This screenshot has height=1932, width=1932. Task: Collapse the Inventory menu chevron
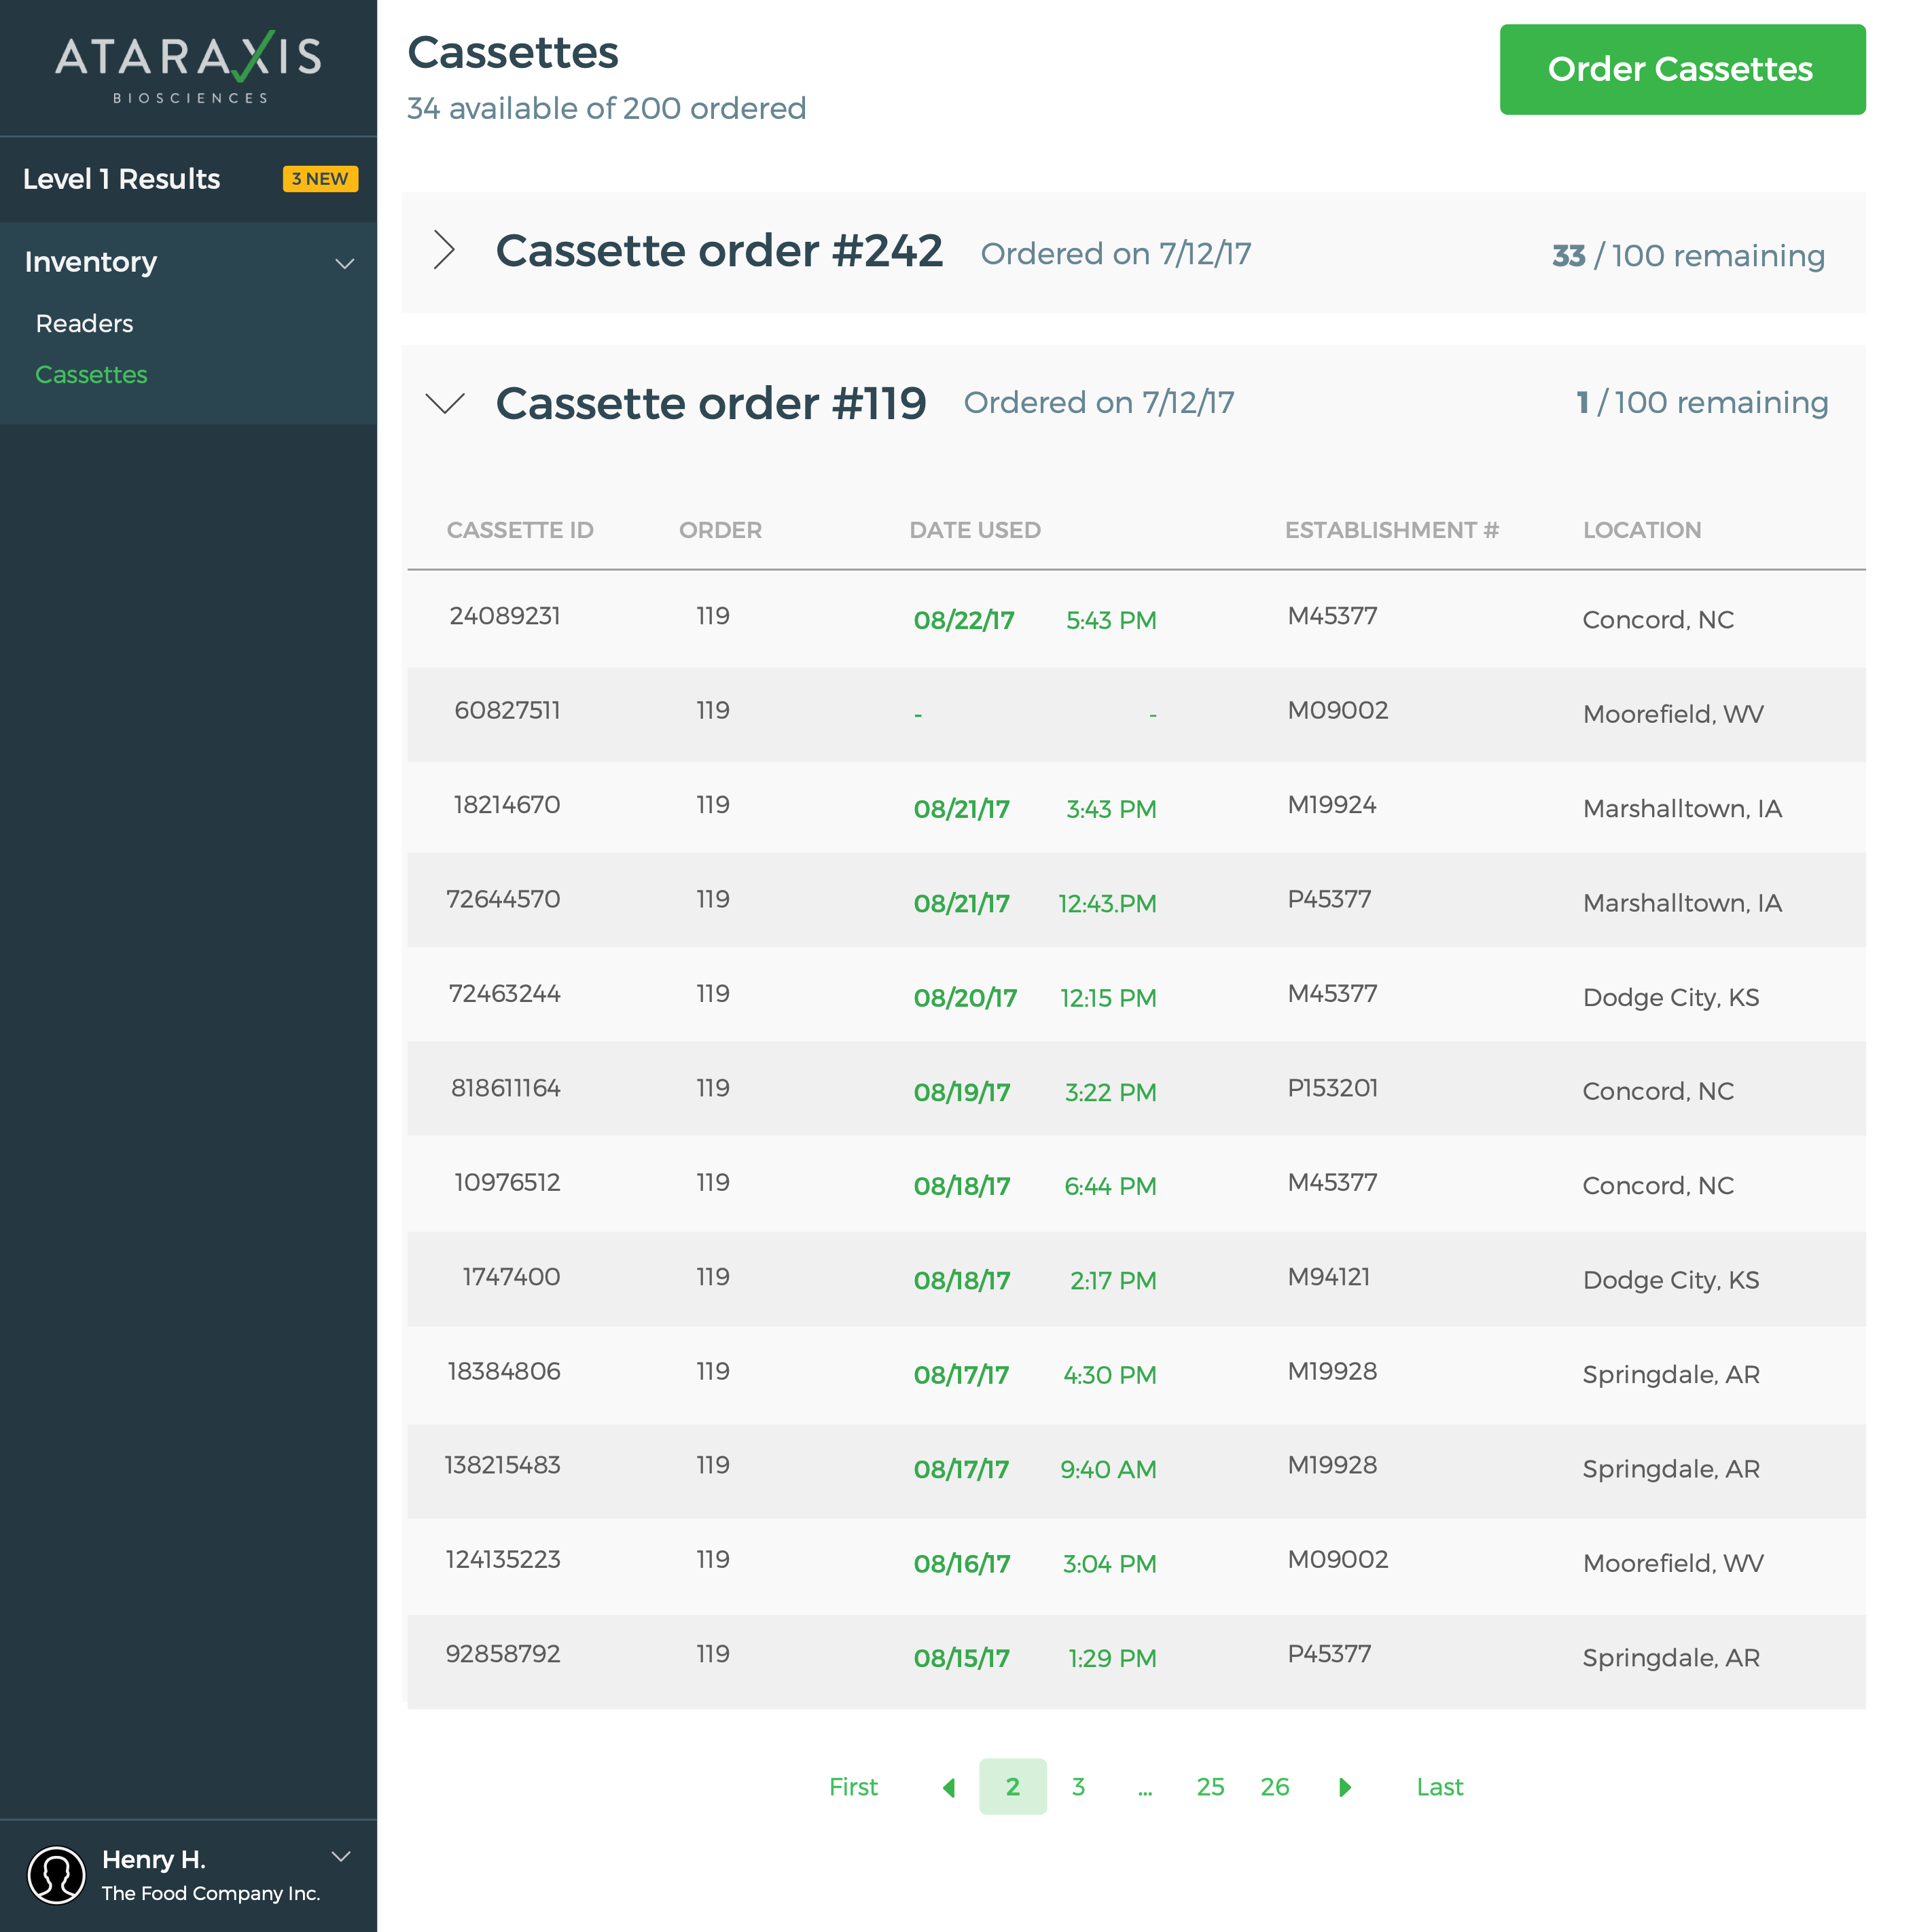[344, 264]
